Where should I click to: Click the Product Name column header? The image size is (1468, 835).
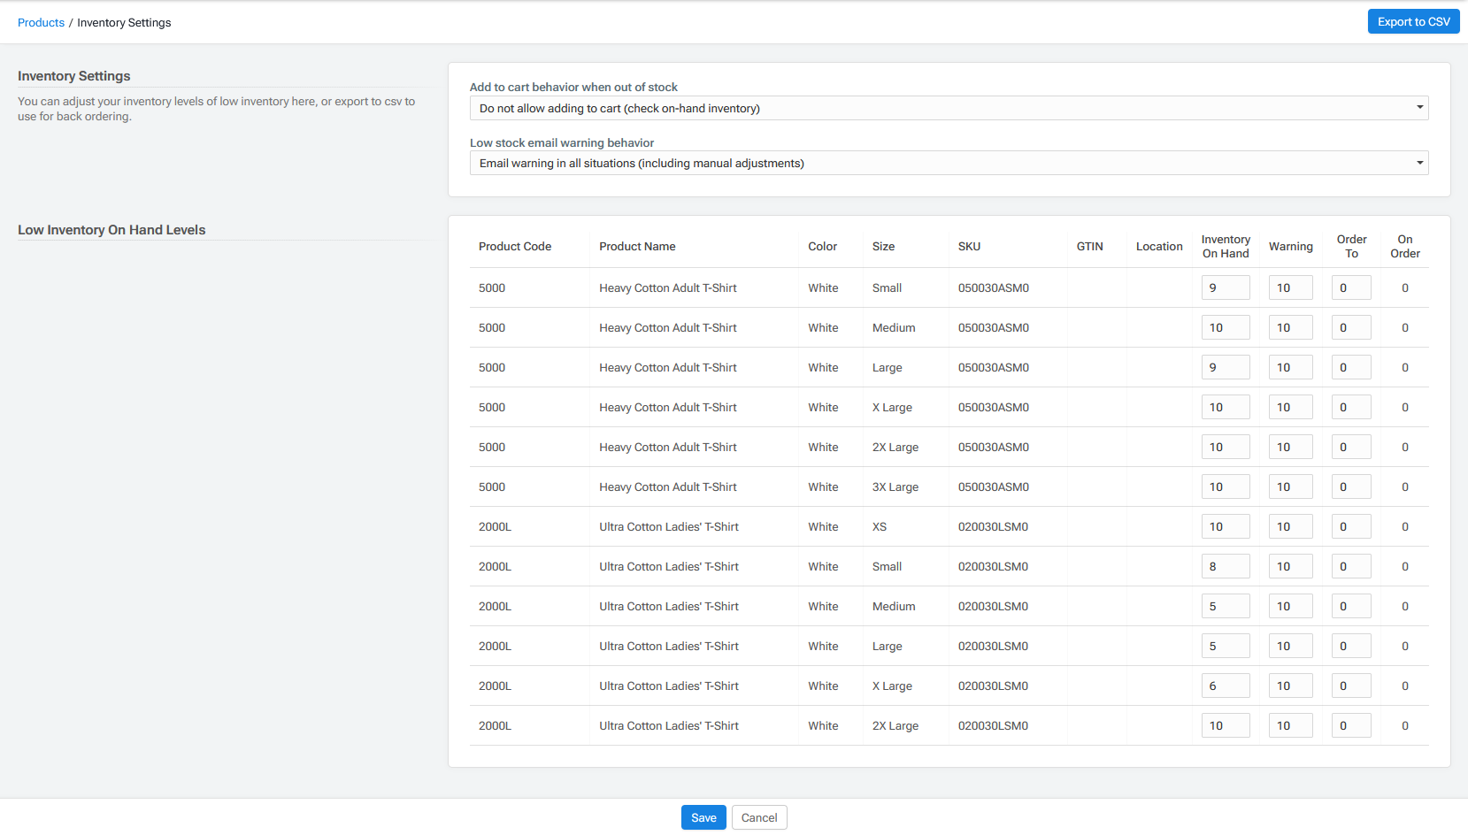click(637, 247)
